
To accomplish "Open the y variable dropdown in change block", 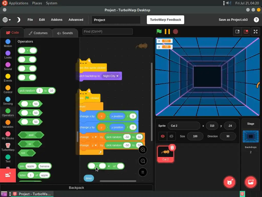I will click(94, 145).
